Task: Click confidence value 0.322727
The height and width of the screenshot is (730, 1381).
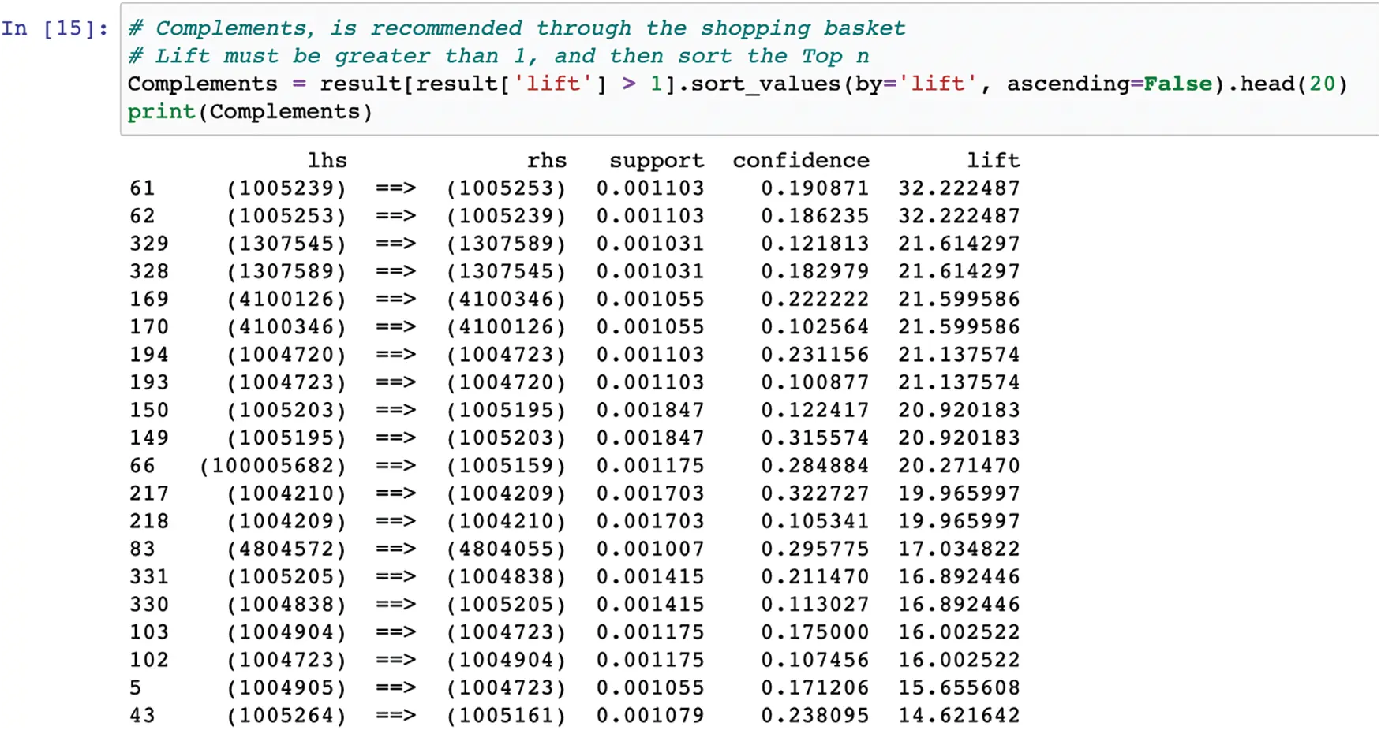Action: point(814,493)
